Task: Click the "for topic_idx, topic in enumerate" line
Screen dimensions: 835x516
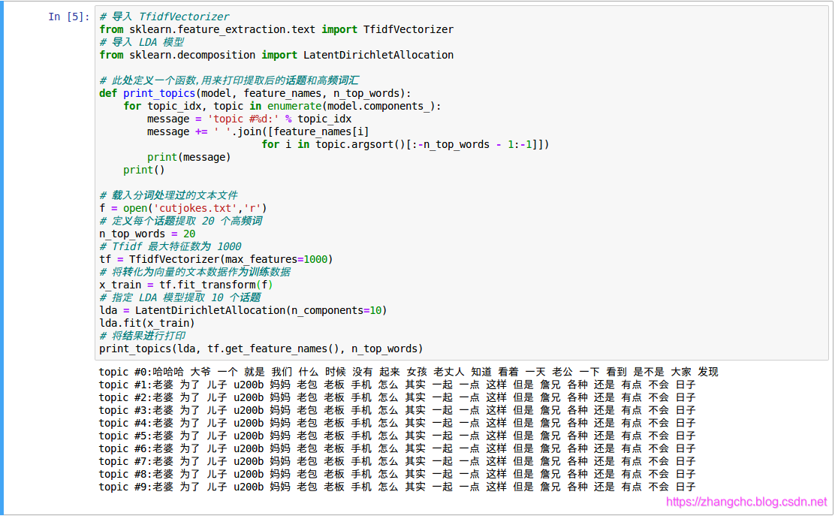Action: (282, 106)
